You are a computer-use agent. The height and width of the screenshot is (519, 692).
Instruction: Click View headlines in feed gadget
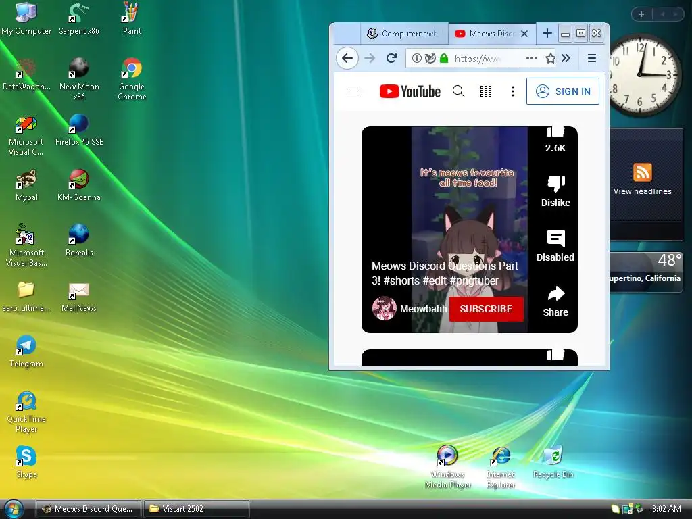click(642, 191)
